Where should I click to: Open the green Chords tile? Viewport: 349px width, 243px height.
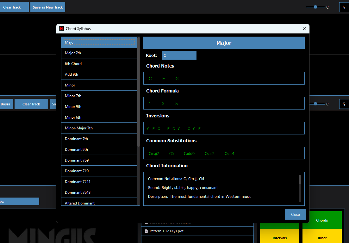click(322, 220)
